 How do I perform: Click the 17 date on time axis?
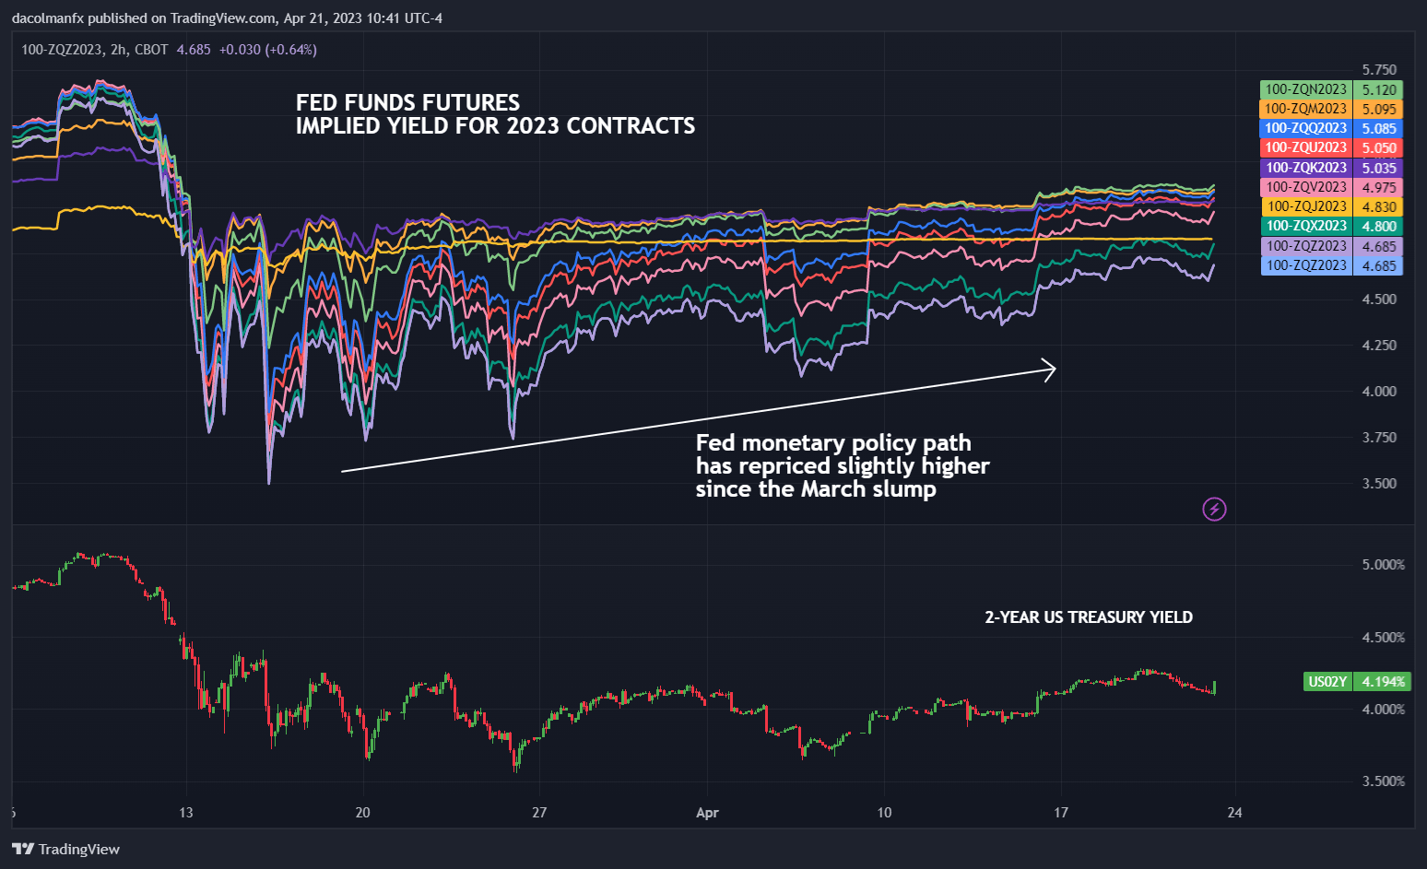click(x=1061, y=812)
